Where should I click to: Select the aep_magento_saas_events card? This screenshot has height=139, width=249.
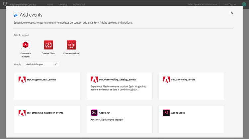click(47, 86)
